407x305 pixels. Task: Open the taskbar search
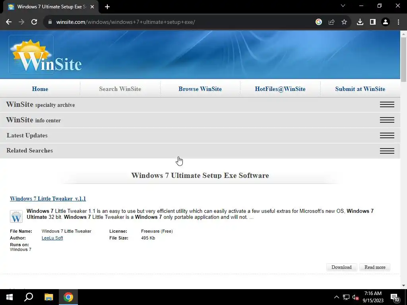pyautogui.click(x=29, y=297)
